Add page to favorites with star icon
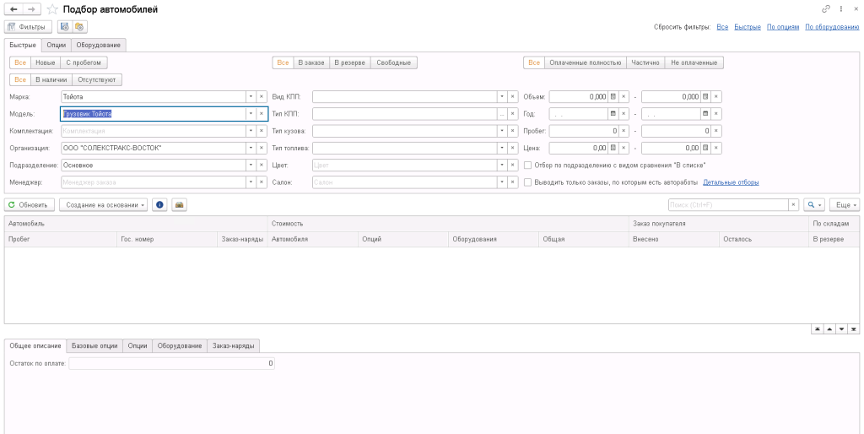 [x=53, y=8]
